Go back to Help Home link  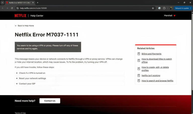[24, 26]
